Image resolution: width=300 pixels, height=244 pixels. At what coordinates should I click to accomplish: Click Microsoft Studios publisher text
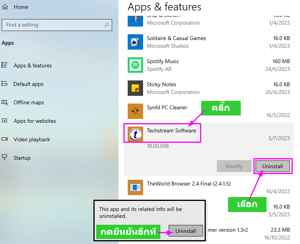(168, 46)
